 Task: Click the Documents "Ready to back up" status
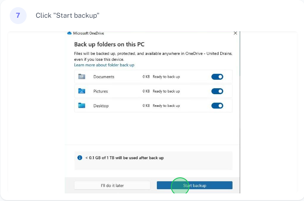pos(166,77)
